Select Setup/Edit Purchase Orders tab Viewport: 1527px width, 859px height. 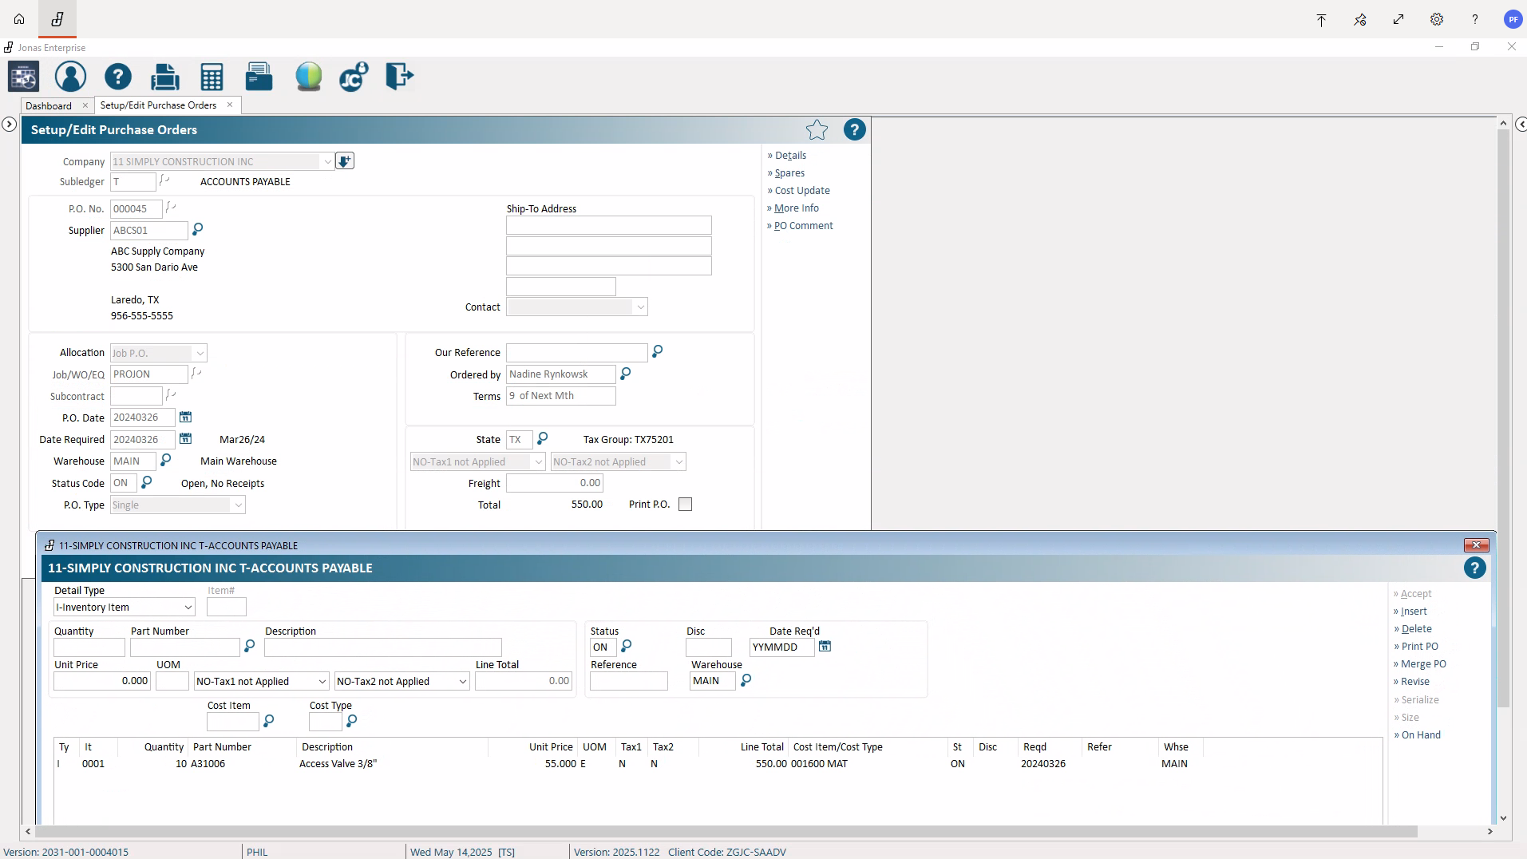[158, 105]
